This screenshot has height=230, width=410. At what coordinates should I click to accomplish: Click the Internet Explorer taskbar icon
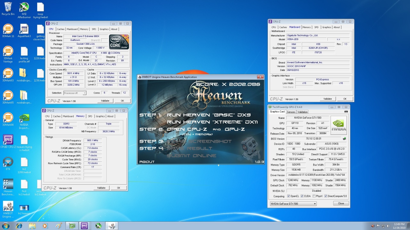coord(19,226)
